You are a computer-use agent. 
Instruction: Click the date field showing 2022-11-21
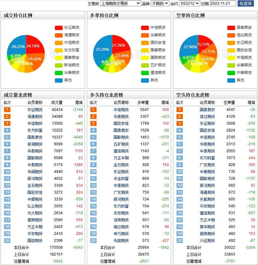(223, 3)
